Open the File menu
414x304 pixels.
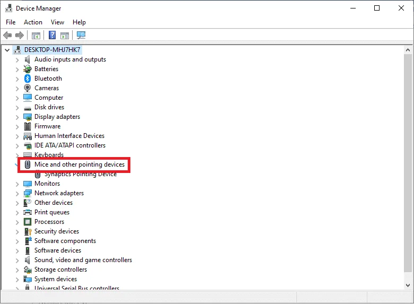point(11,22)
